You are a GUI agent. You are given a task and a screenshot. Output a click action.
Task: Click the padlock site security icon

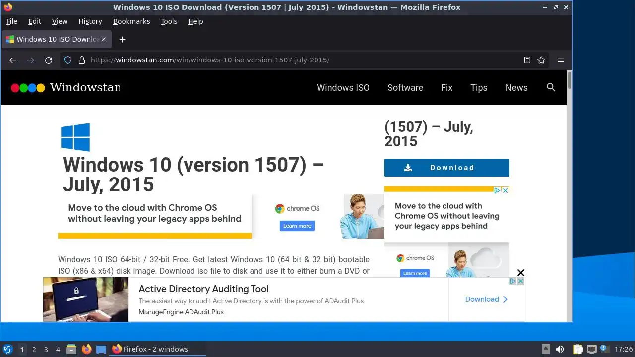coord(82,60)
